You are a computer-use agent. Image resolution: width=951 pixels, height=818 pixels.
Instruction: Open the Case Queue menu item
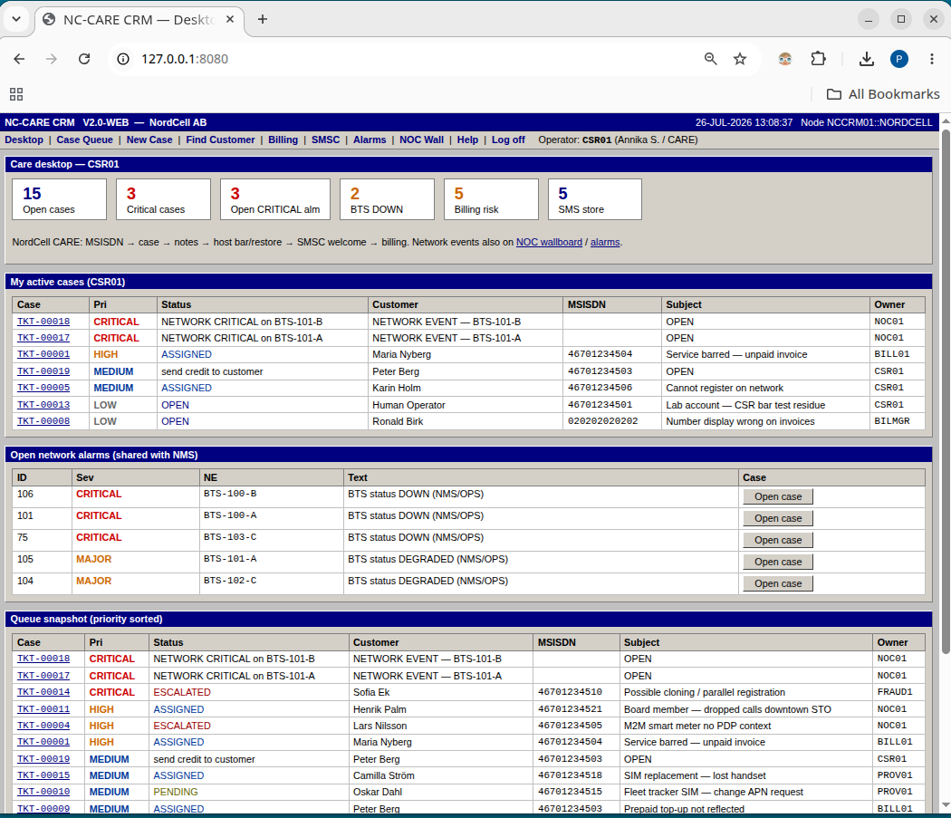coord(84,140)
